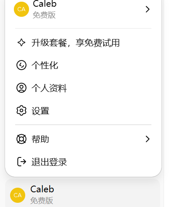Viewport: 172px width, 207px height.
Task: Open 升级套餐，享免费试用 menu entry
Action: click(x=83, y=43)
